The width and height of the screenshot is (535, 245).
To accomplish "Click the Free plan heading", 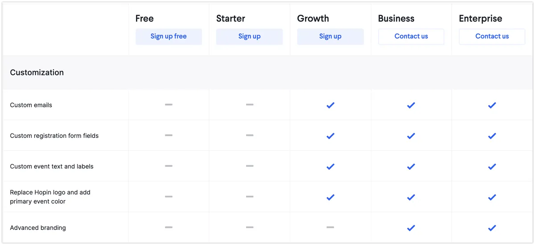I will tap(144, 19).
